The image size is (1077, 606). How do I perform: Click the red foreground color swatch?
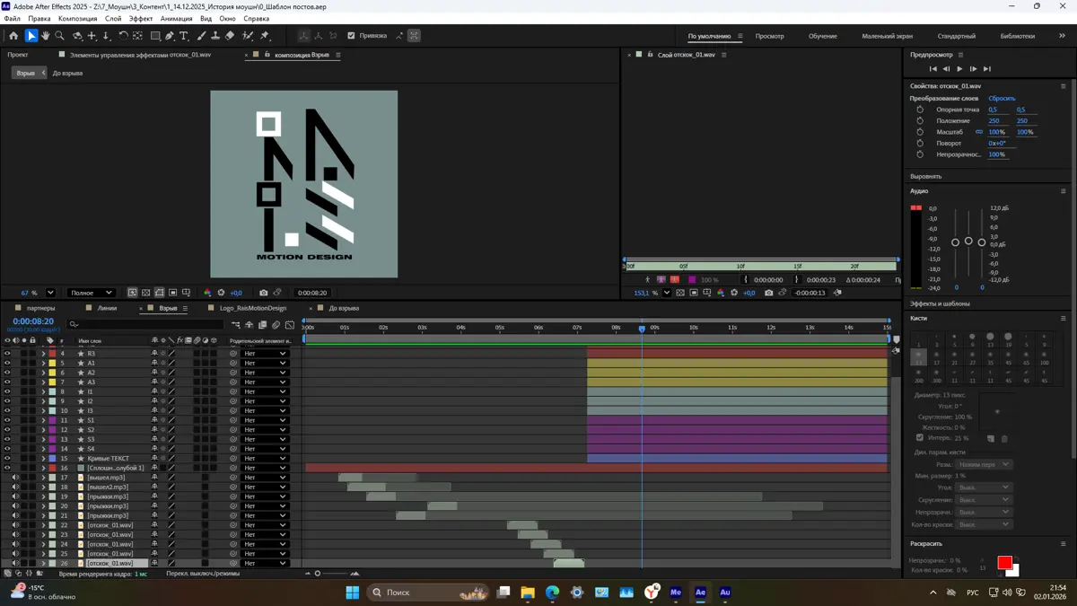[x=1004, y=563]
